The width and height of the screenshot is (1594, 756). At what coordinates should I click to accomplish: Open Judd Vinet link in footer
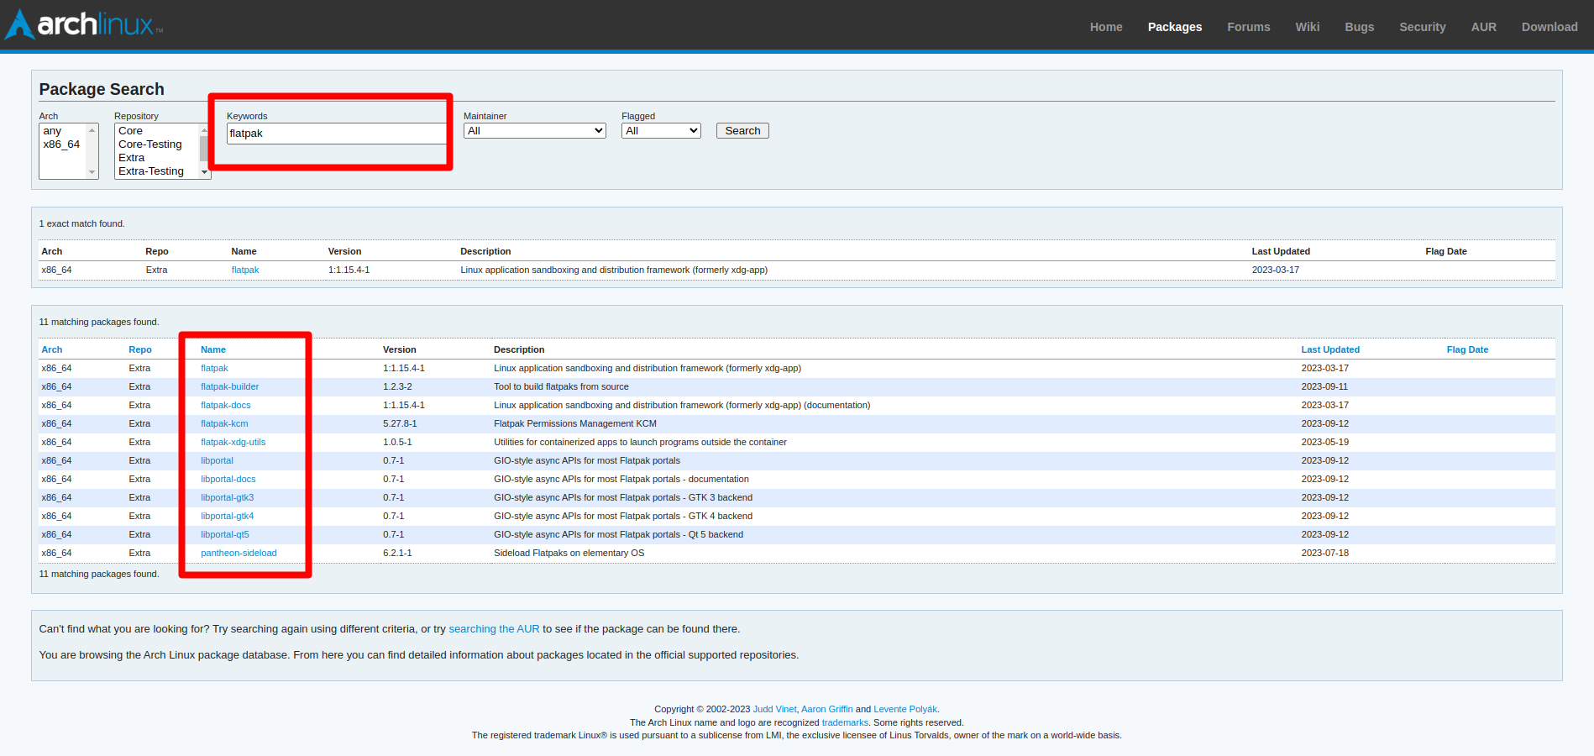click(774, 710)
